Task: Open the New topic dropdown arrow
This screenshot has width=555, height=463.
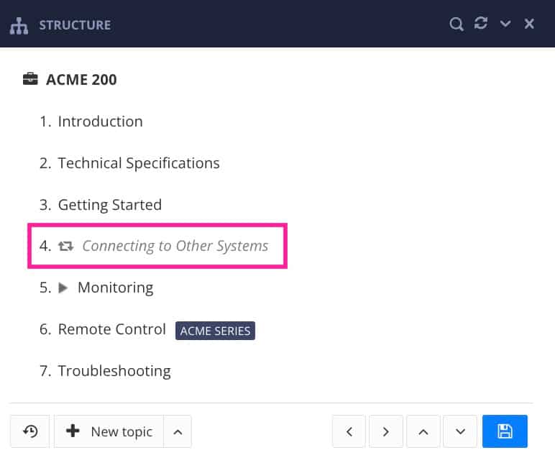Action: click(x=178, y=431)
